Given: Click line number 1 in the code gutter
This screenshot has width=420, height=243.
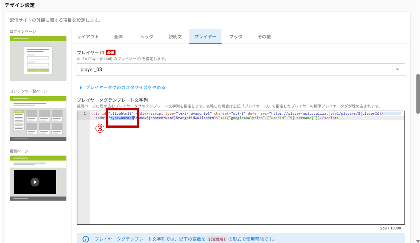Looking at the screenshot, I should pos(85,114).
